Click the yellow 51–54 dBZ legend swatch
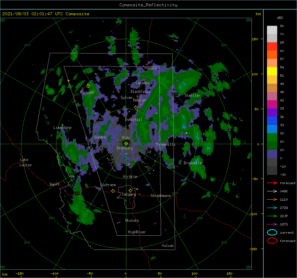This screenshot has height=278, width=297. point(272,71)
